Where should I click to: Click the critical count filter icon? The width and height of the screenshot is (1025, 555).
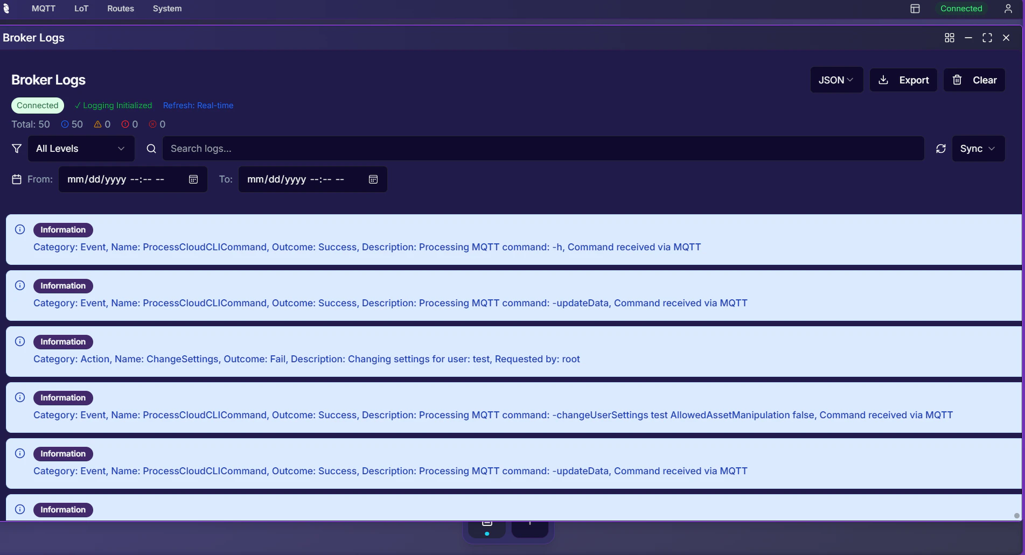(x=152, y=124)
